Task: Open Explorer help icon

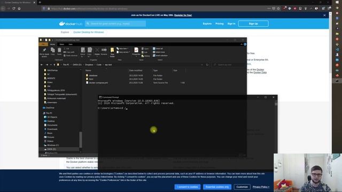Action: click(245, 44)
